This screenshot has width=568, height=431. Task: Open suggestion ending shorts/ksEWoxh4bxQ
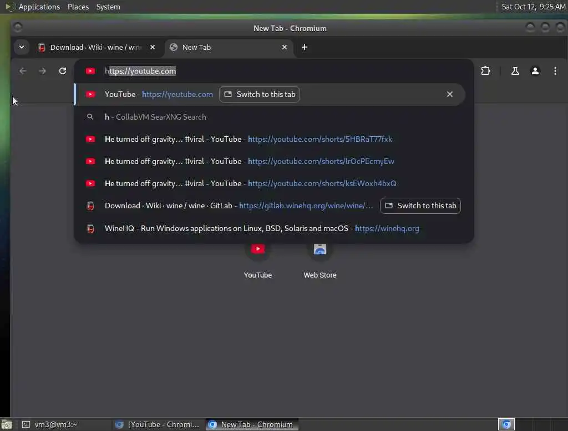click(270, 183)
